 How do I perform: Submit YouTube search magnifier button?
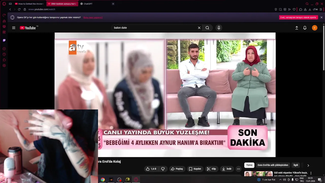[x=207, y=28]
